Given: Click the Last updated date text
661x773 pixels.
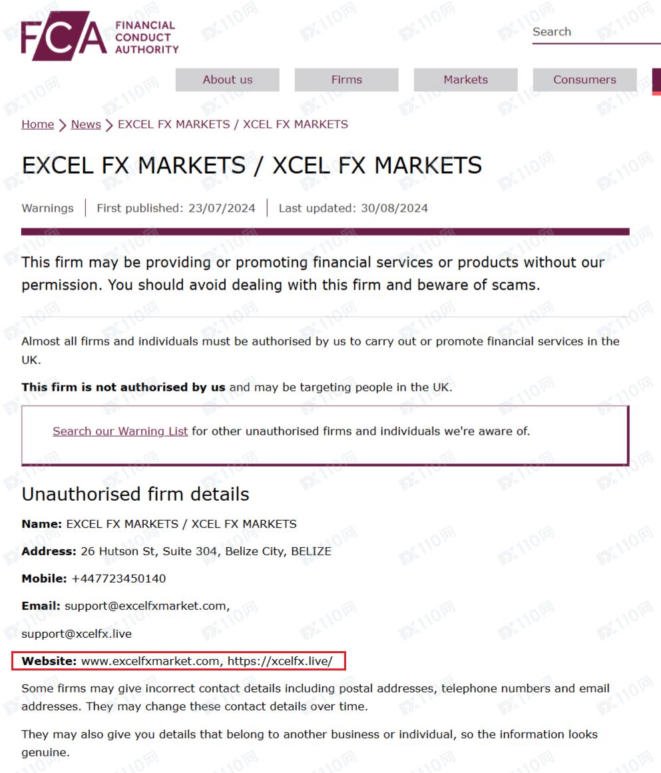Looking at the screenshot, I should [x=353, y=208].
